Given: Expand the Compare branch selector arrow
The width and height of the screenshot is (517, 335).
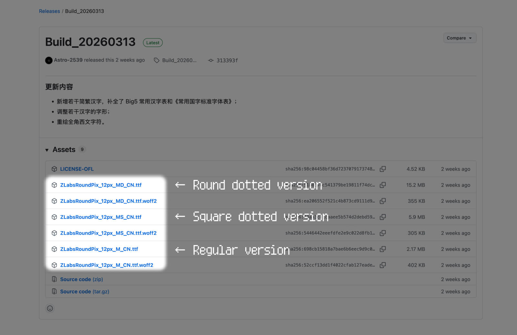Looking at the screenshot, I should [470, 38].
